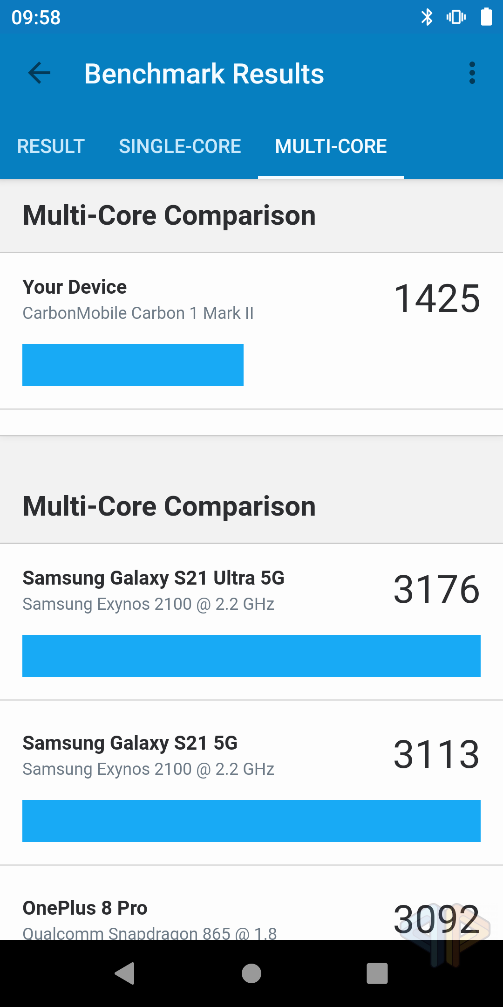Switch to the RESULT tab
Viewport: 503px width, 1007px height.
(51, 146)
